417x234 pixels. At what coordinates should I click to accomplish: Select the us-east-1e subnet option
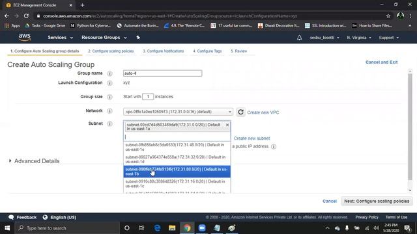(x=177, y=148)
